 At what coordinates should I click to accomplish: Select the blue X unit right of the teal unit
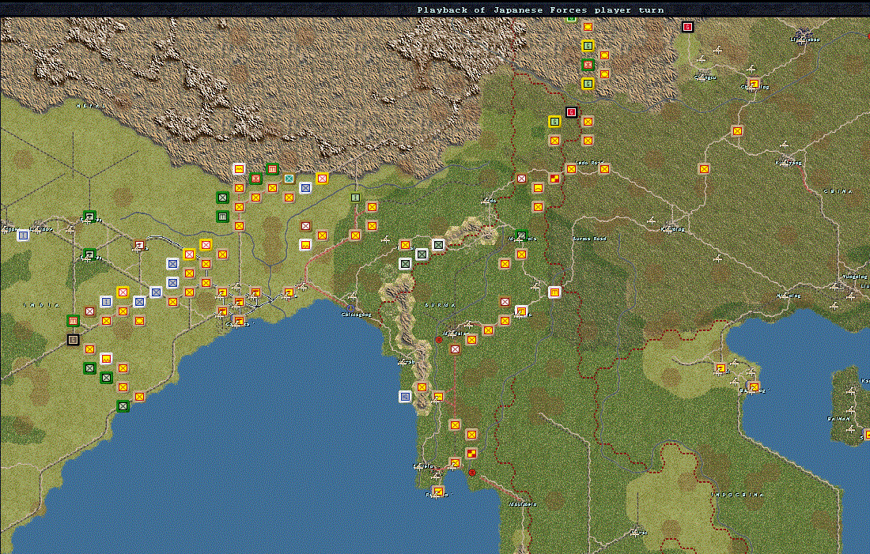coord(305,188)
